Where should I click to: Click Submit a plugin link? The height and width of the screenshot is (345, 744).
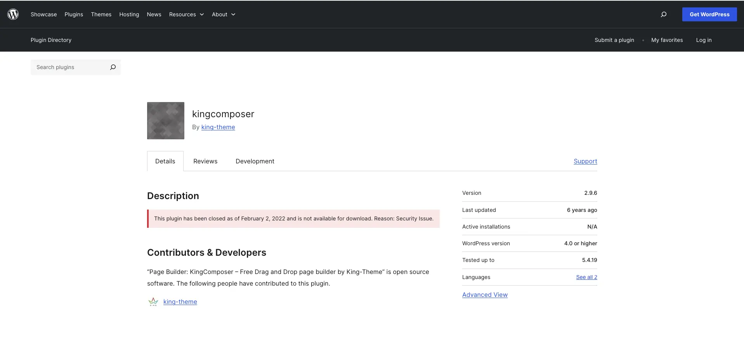(x=614, y=40)
